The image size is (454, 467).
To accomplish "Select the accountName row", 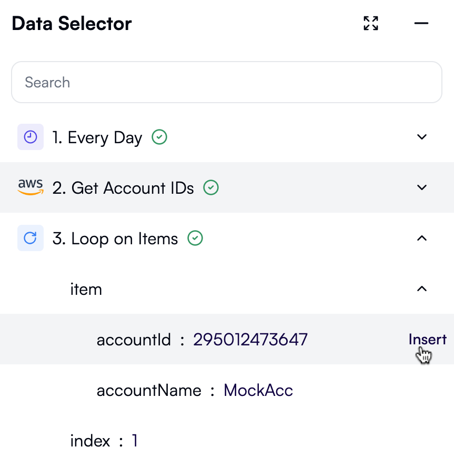I will [x=149, y=390].
